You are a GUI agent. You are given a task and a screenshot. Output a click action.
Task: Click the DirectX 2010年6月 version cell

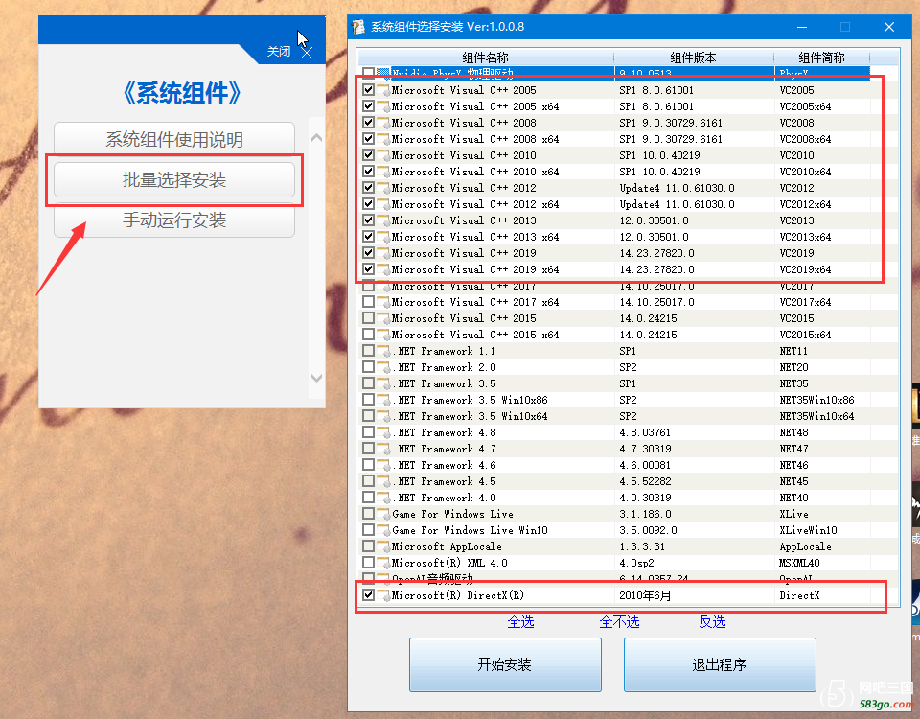pos(645,595)
